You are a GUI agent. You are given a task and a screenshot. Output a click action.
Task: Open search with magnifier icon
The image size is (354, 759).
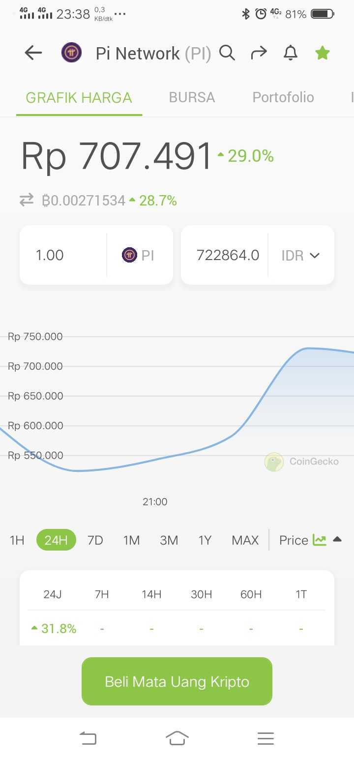point(227,53)
